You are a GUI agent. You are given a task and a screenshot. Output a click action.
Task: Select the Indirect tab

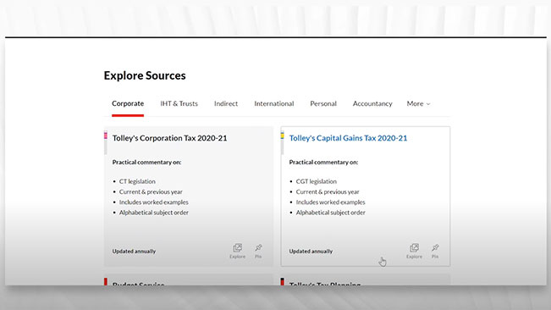click(226, 103)
